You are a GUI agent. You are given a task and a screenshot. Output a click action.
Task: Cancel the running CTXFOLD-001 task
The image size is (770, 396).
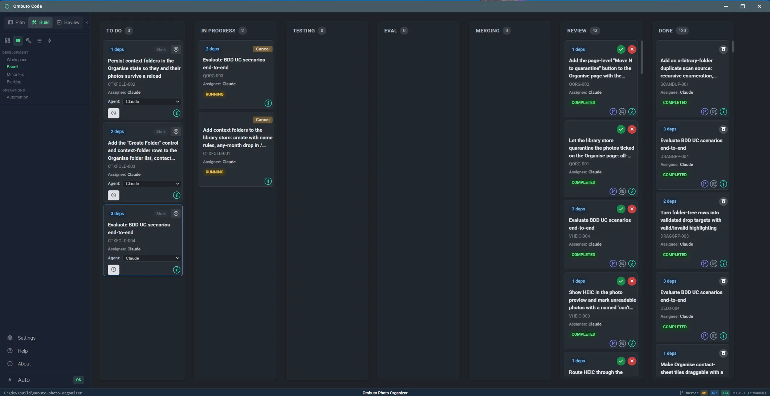pos(262,120)
